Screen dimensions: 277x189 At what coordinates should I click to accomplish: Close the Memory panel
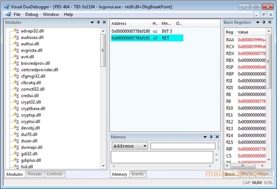point(217,137)
